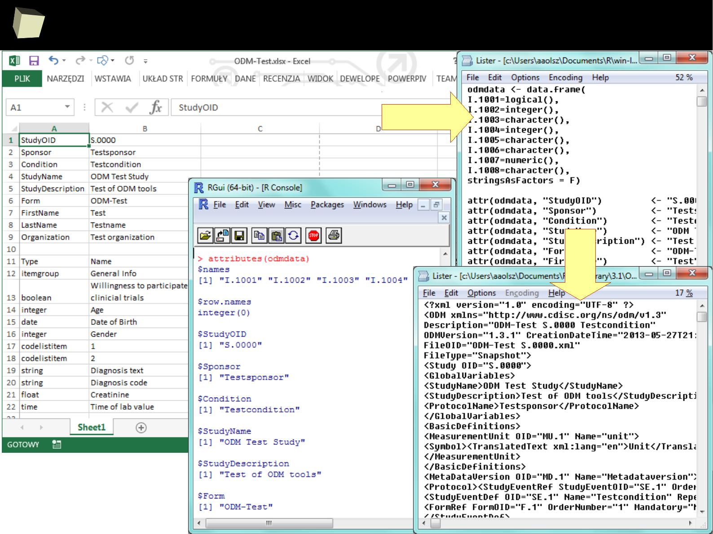Click the lower Lister scroll down arrow
Screen dimensions: 713x534
[x=702, y=512]
